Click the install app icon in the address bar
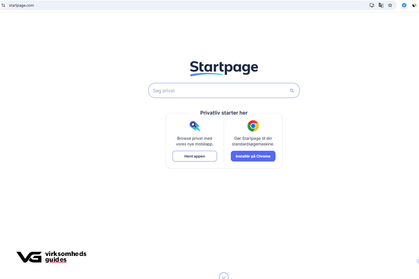The width and height of the screenshot is (419, 279). tap(372, 5)
